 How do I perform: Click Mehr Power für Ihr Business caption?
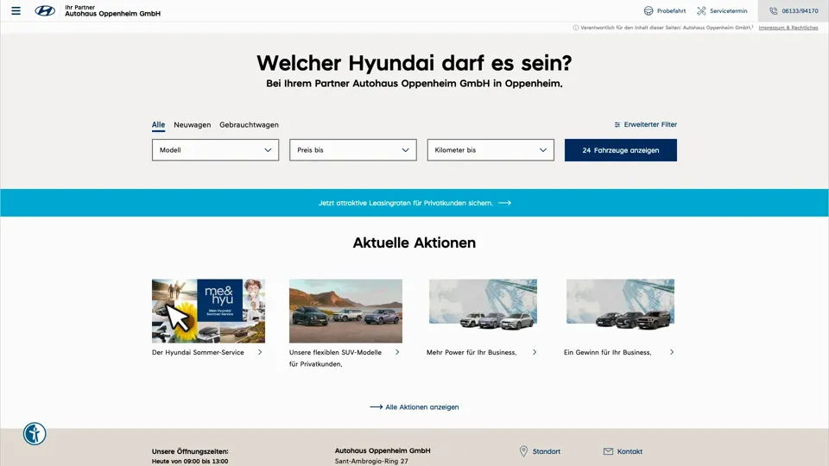(471, 352)
